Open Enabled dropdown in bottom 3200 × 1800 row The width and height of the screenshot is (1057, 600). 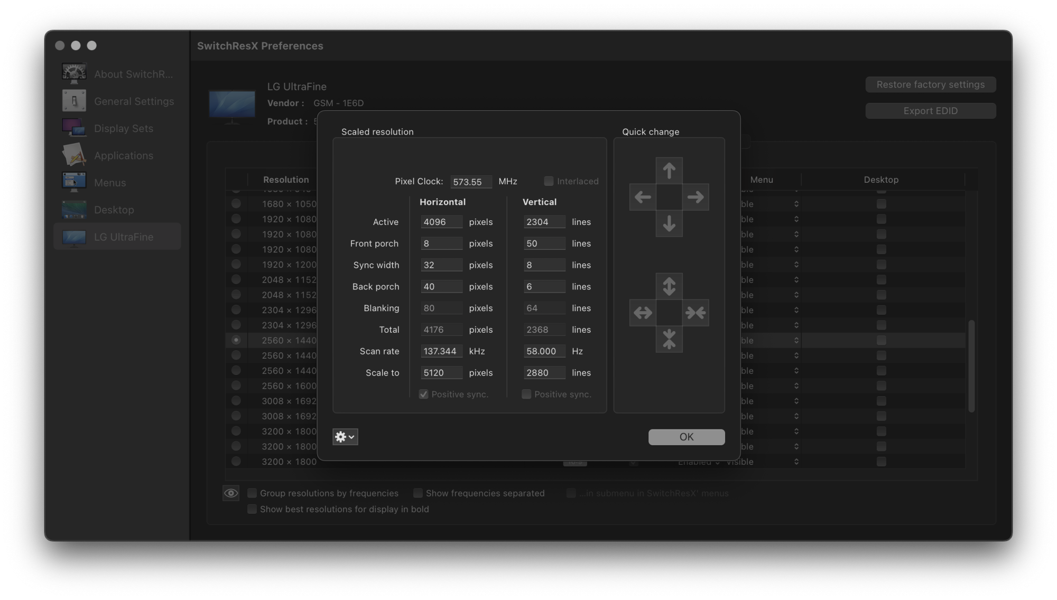pos(699,462)
